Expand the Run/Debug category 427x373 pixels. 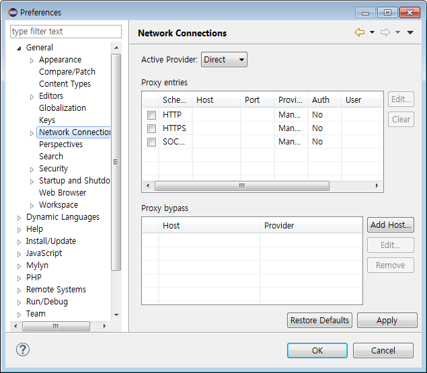tap(19, 302)
